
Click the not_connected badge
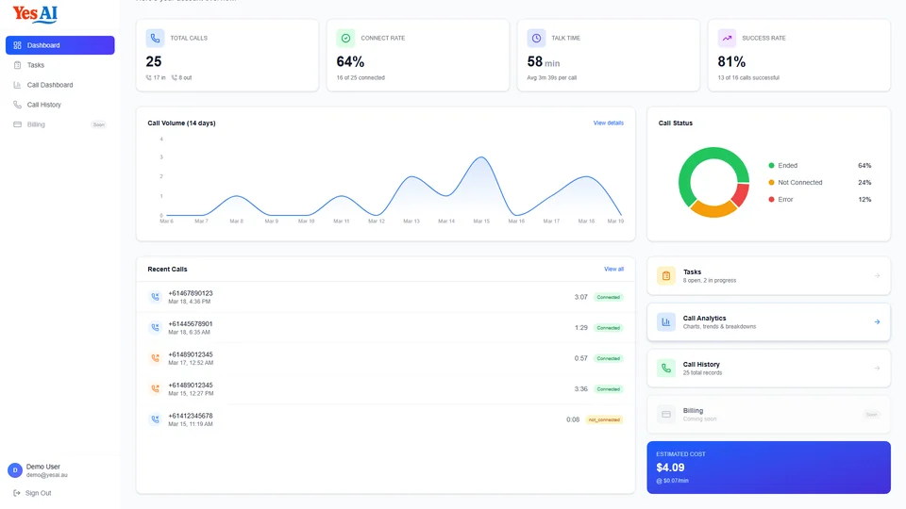(604, 419)
